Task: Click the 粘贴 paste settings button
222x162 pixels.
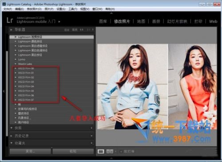Action: (x=73, y=151)
